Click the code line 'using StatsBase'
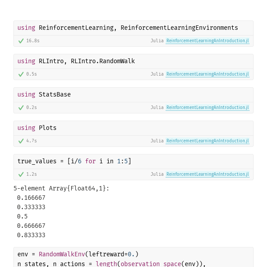 pos(44,94)
